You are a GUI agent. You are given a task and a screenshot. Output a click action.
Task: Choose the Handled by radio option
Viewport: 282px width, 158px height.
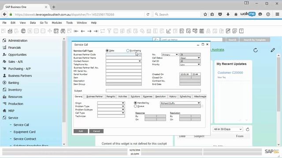coord(135,103)
